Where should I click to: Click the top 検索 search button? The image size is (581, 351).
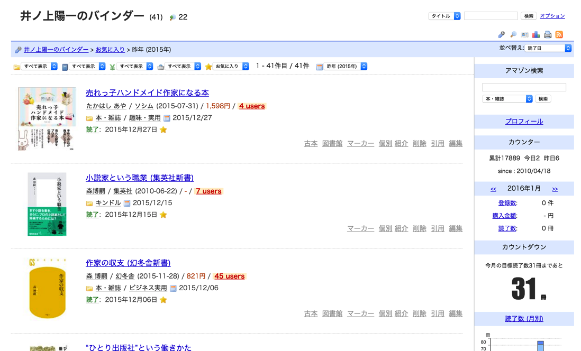pyautogui.click(x=529, y=16)
